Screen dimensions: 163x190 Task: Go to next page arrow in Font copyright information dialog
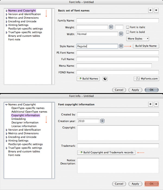coord(156,104)
